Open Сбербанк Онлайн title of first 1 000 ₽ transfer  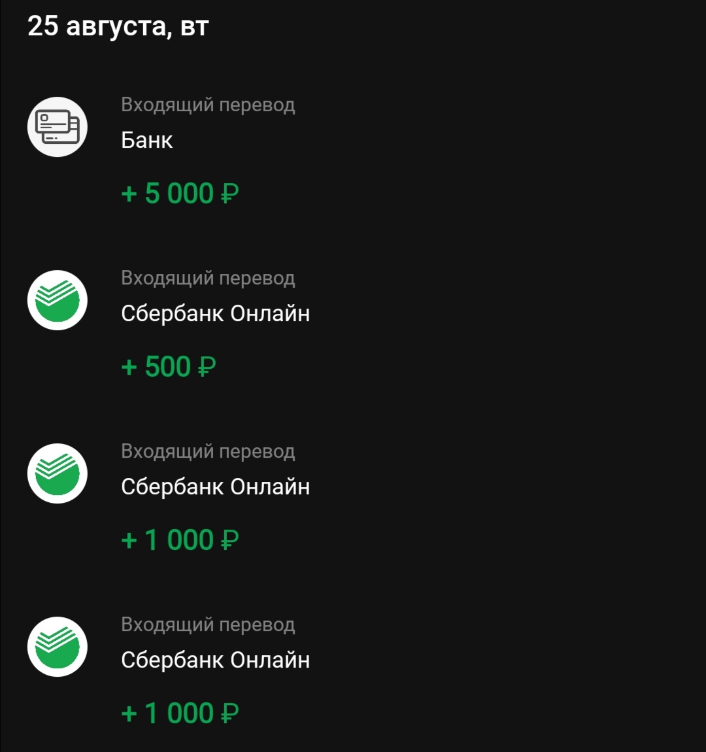[x=215, y=487]
